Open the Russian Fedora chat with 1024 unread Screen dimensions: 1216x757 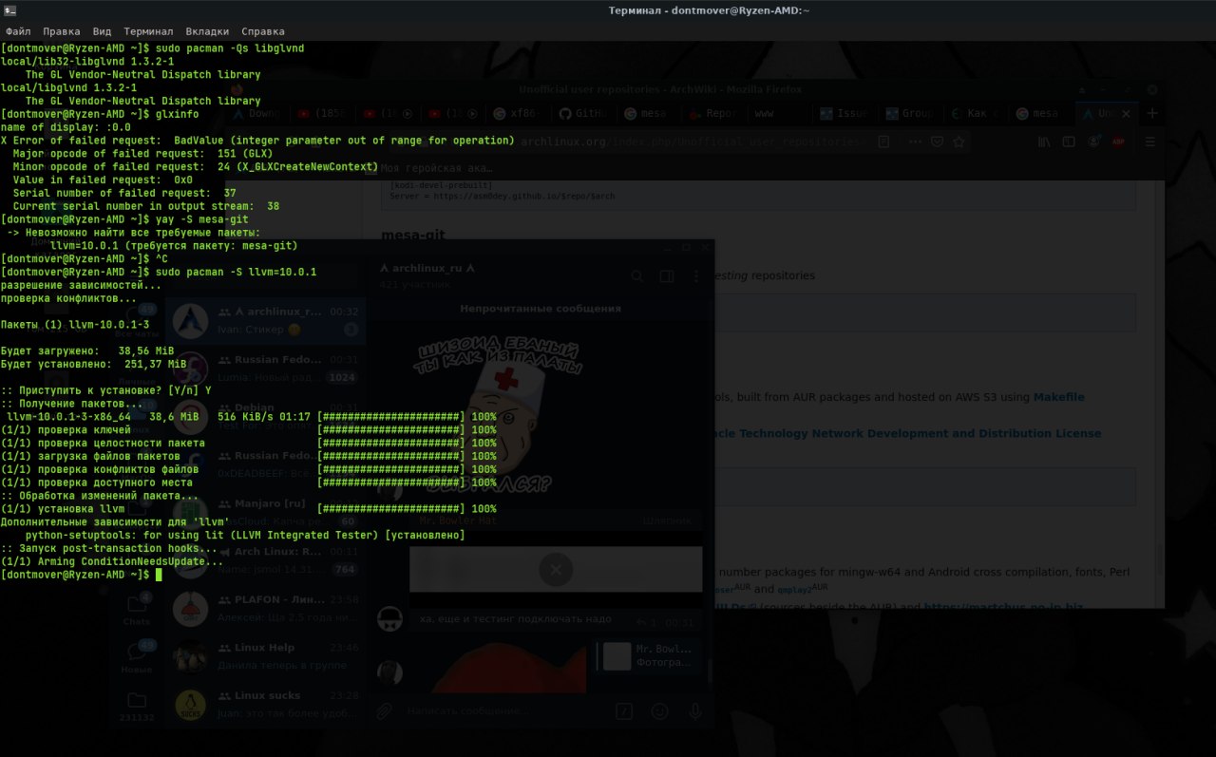[267, 368]
